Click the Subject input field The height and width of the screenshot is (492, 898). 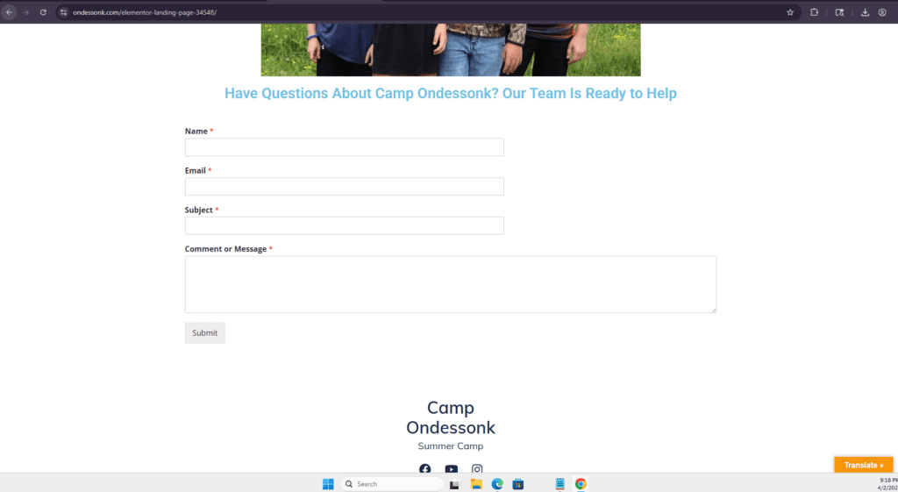(x=344, y=225)
